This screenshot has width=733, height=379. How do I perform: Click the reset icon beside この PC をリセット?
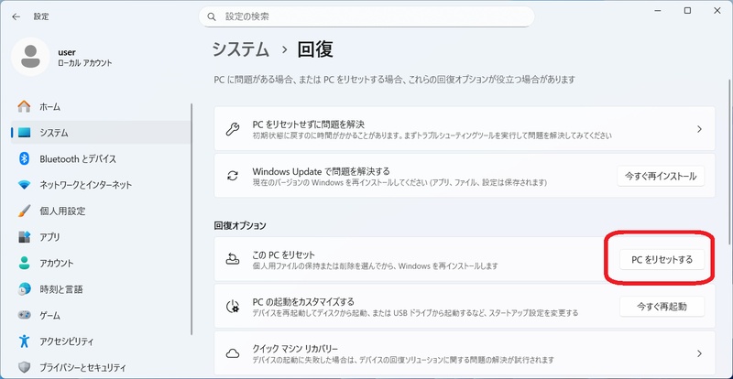(233, 259)
